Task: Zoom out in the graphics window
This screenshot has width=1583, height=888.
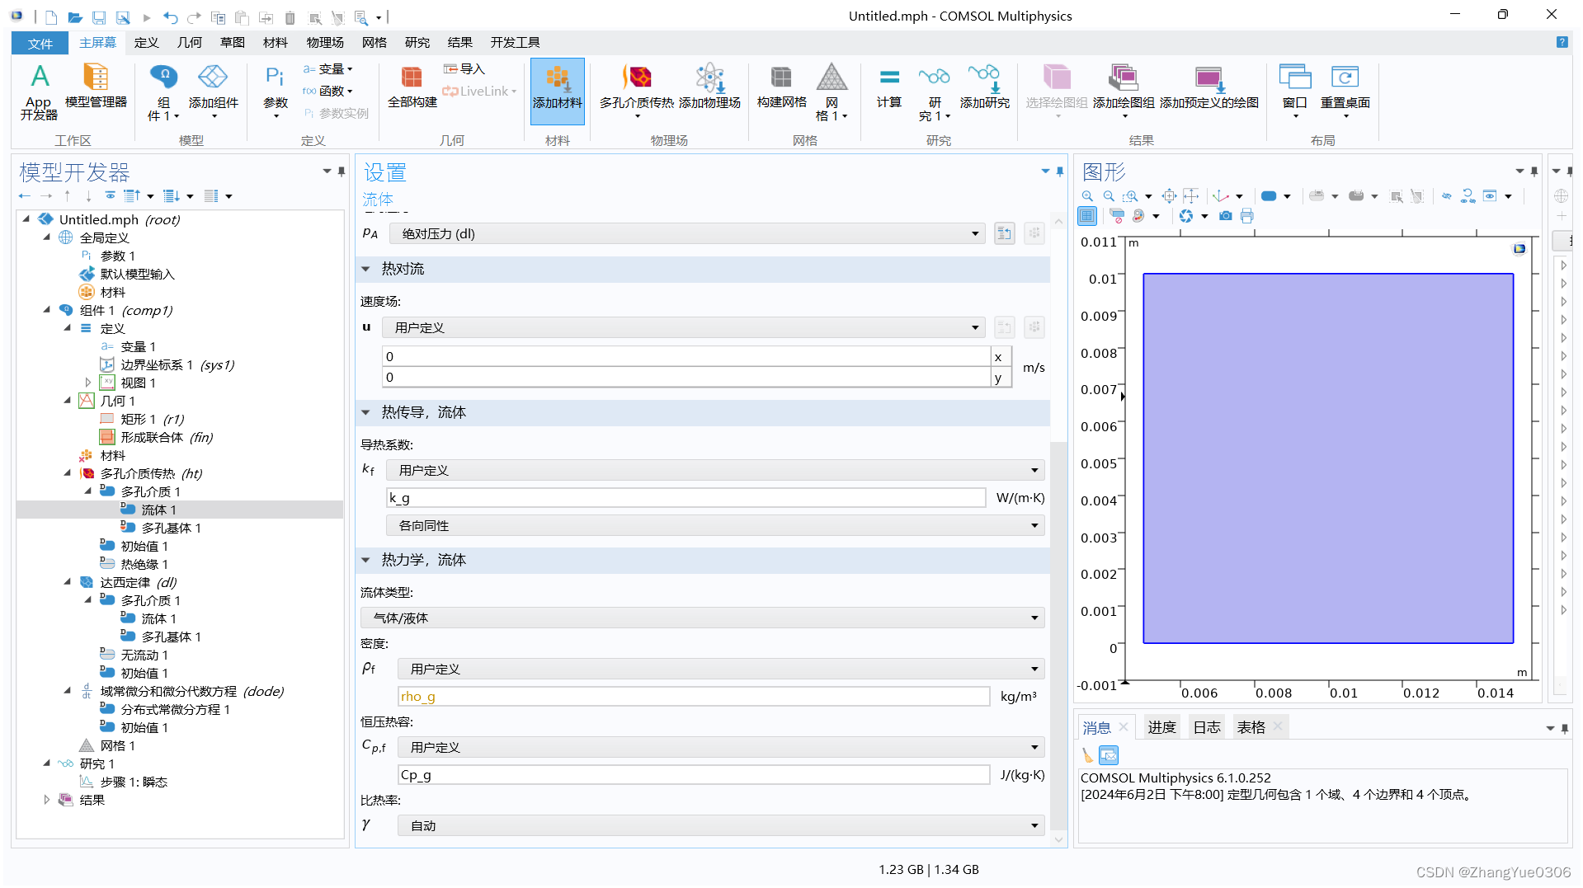Action: pos(1109,196)
